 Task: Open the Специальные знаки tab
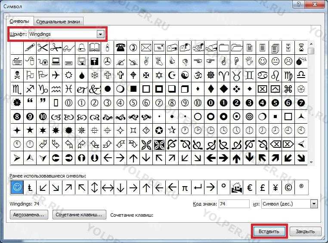[58, 22]
